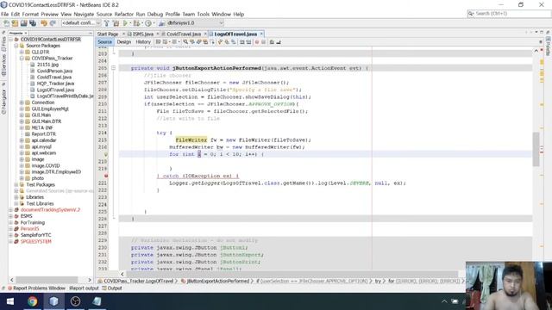Click the New File toolbar icon

[x=6, y=23]
